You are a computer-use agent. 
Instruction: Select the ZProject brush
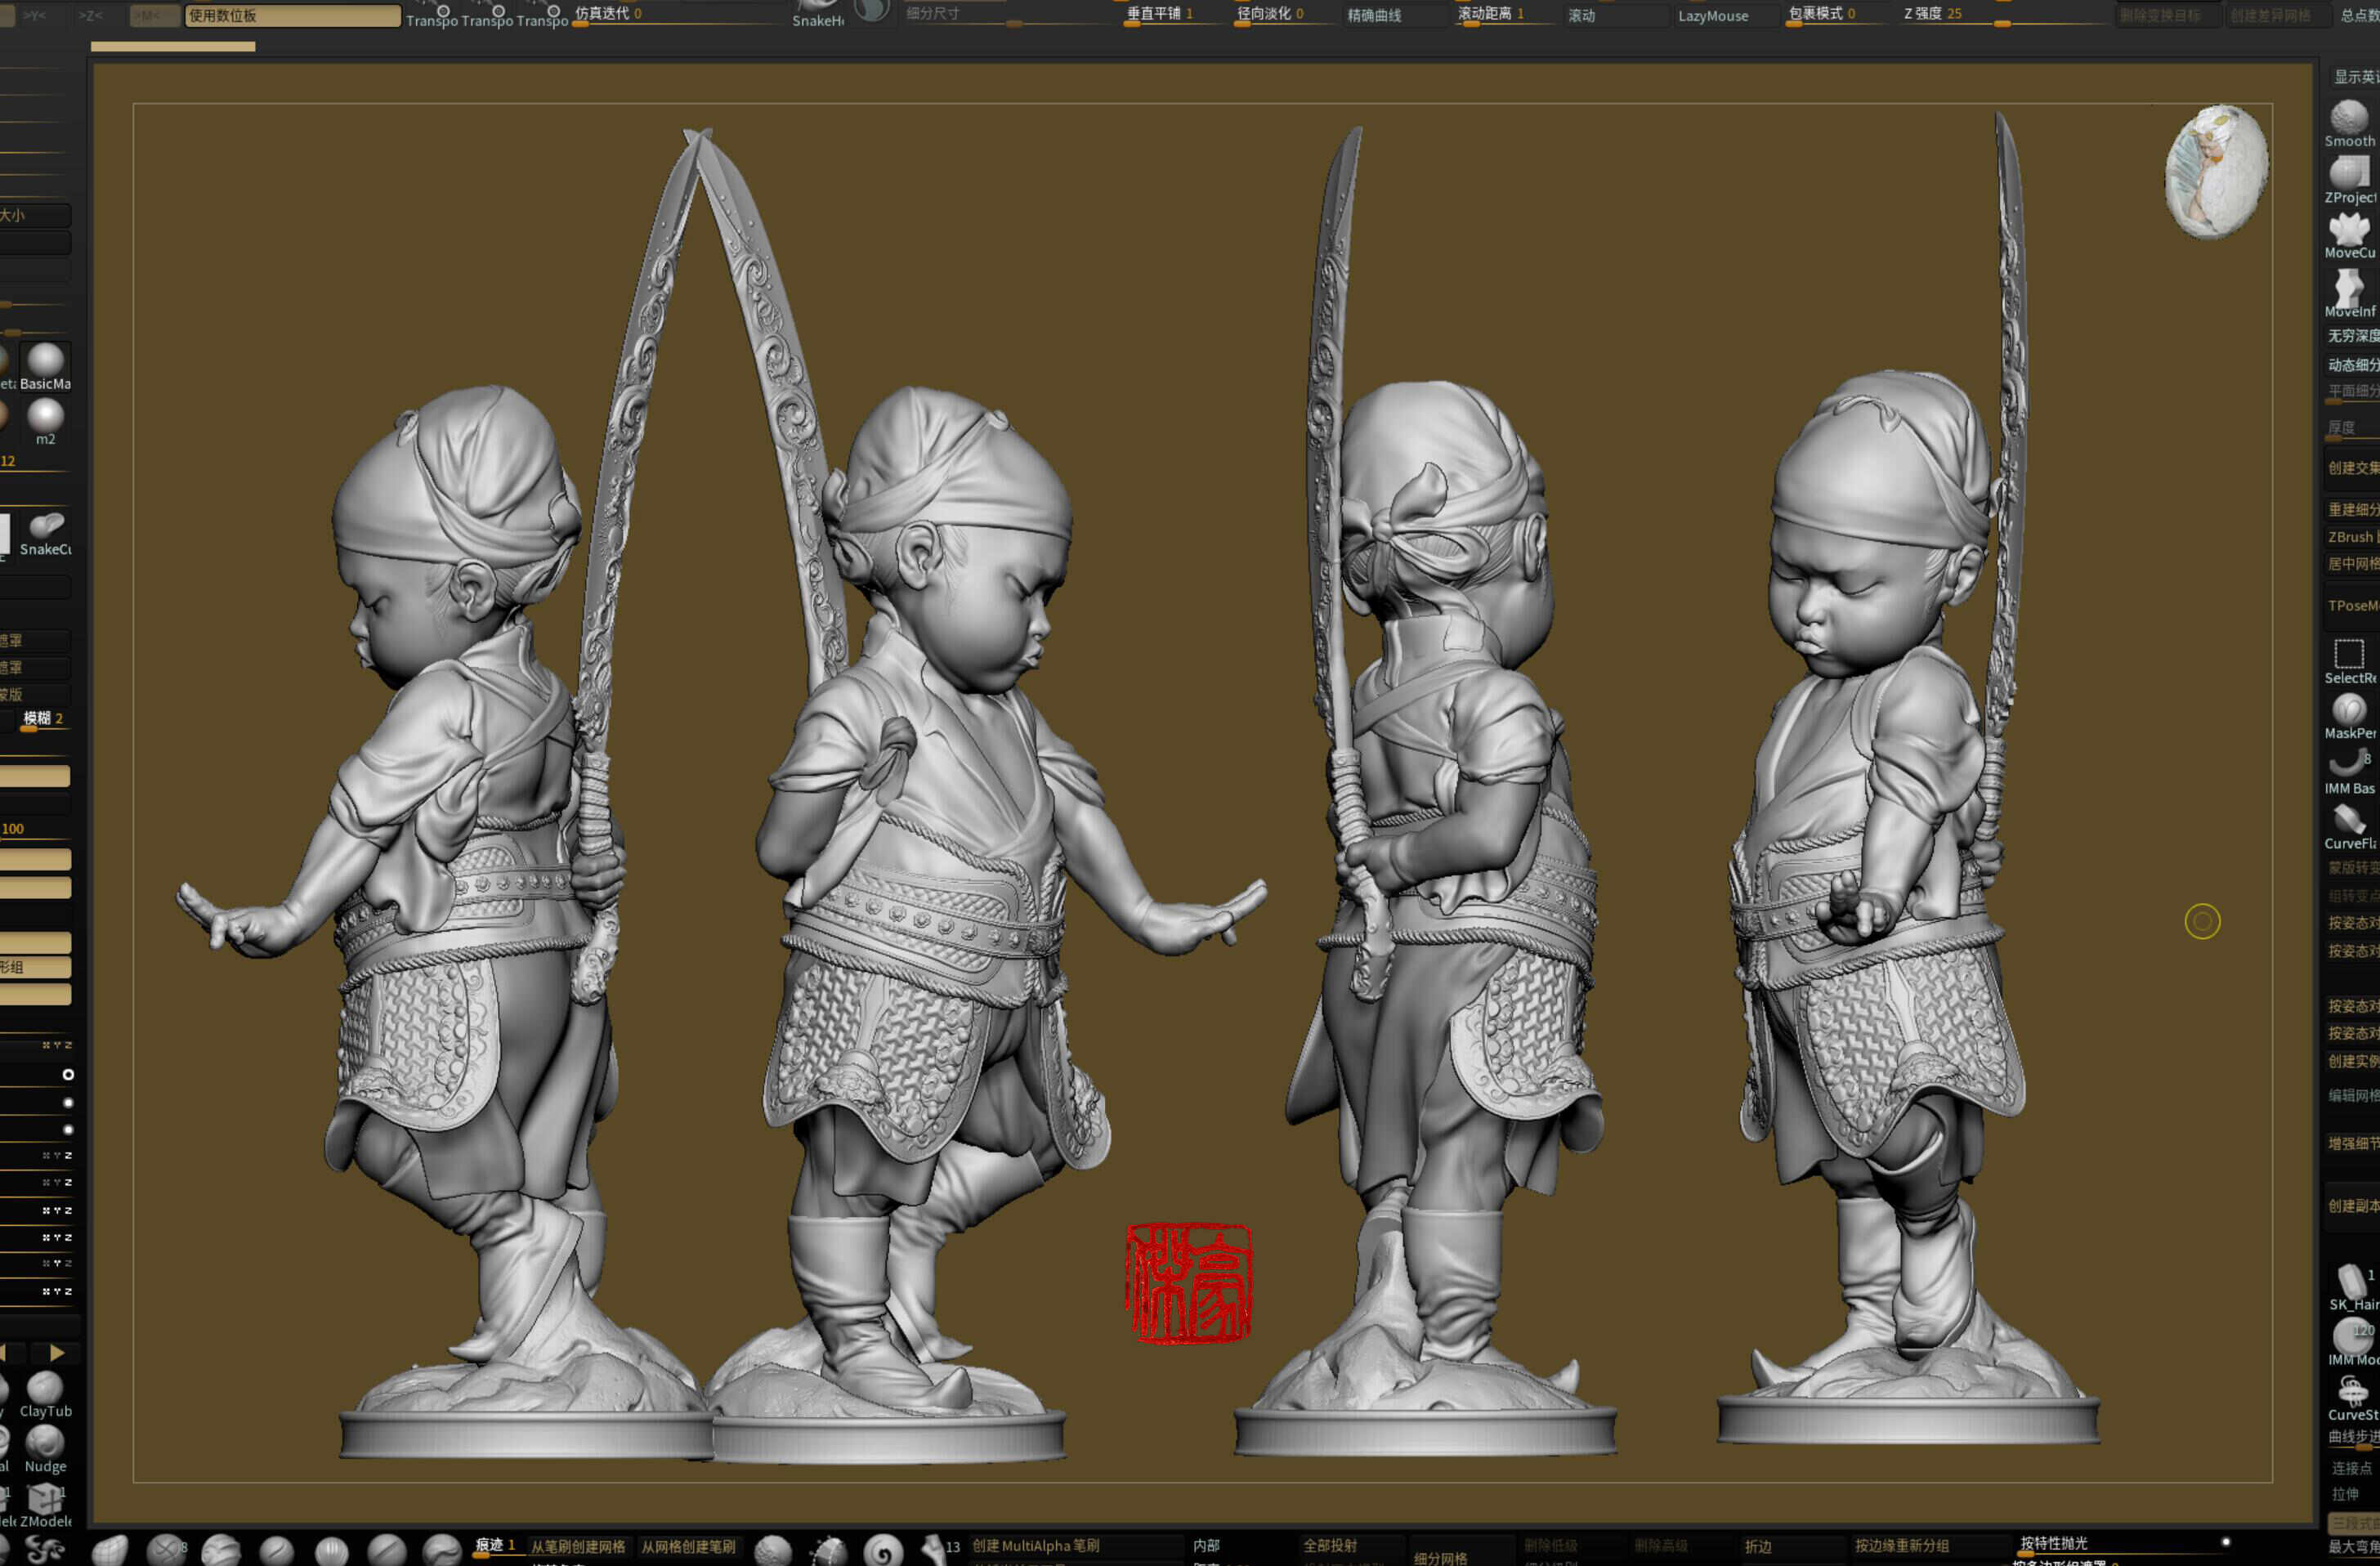2349,180
